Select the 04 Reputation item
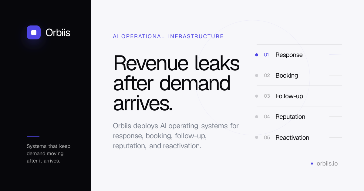Image resolution: width=364 pixels, height=191 pixels. pos(299,117)
